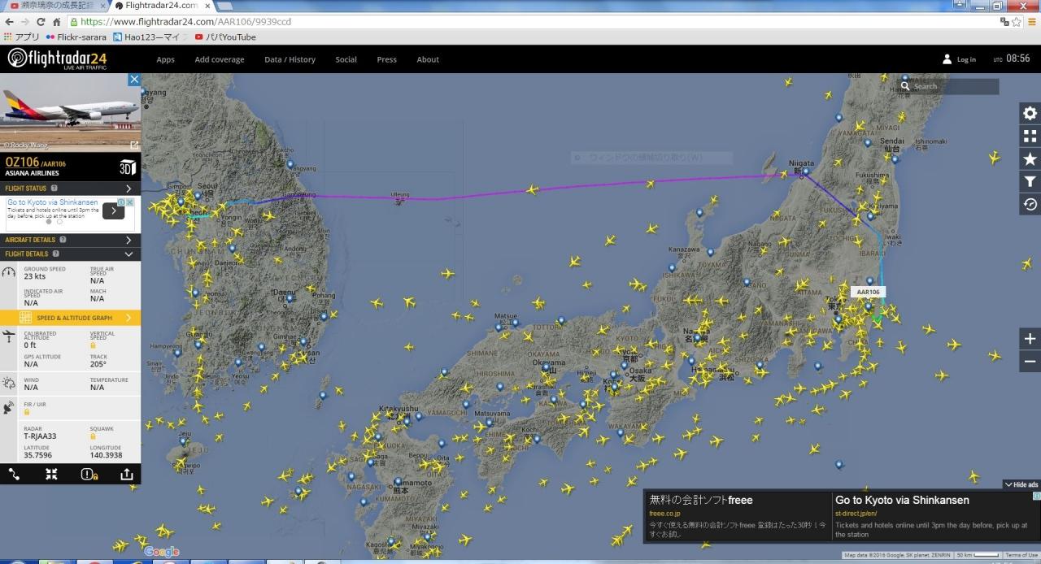1041x564 pixels.
Task: Open the bookmarks star icon
Action: pos(1030,158)
